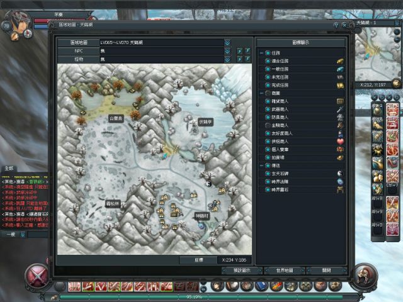Toggle 一般任務 marker display

[268, 69]
